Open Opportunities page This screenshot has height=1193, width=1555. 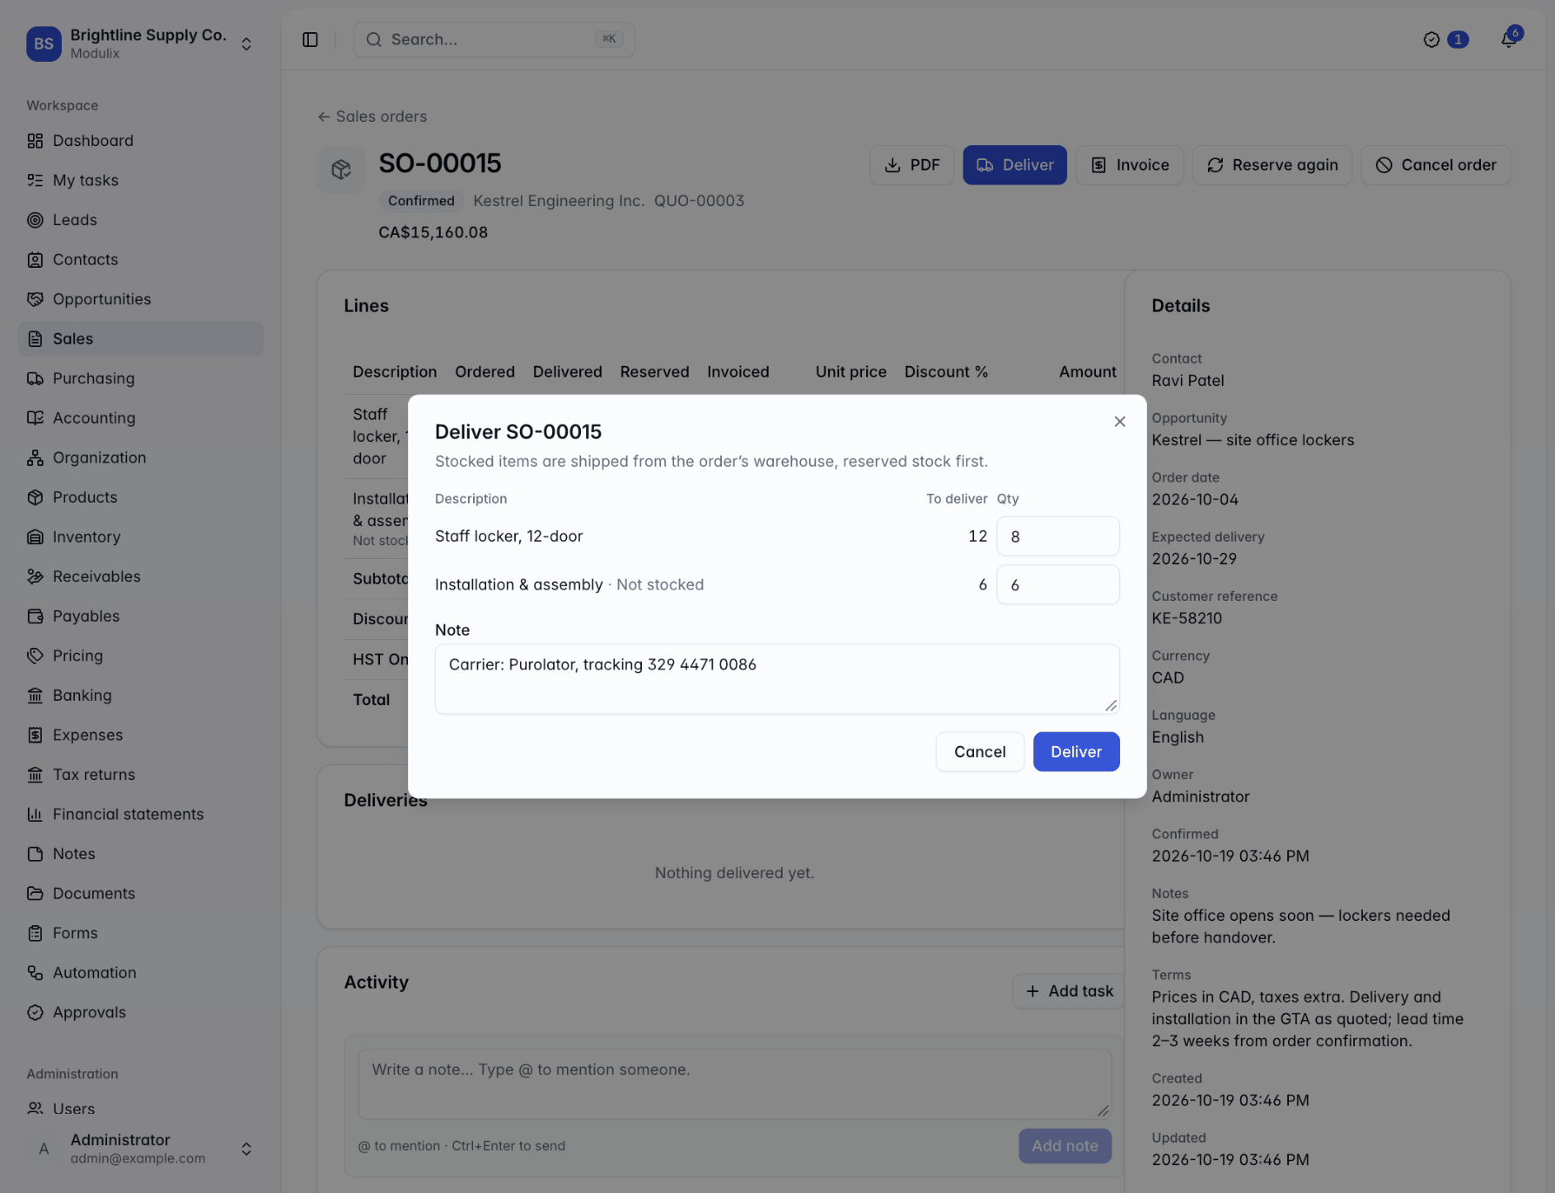[x=140, y=299]
